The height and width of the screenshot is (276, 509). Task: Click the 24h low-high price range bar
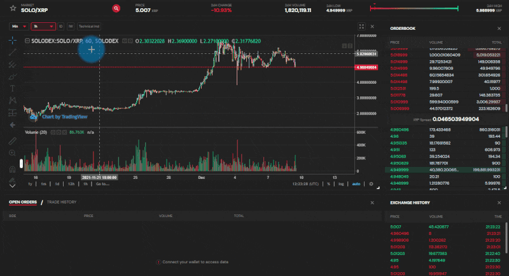(414, 8)
